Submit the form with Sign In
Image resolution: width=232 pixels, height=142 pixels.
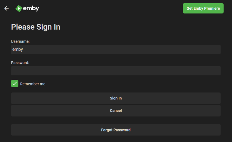pyautogui.click(x=116, y=98)
